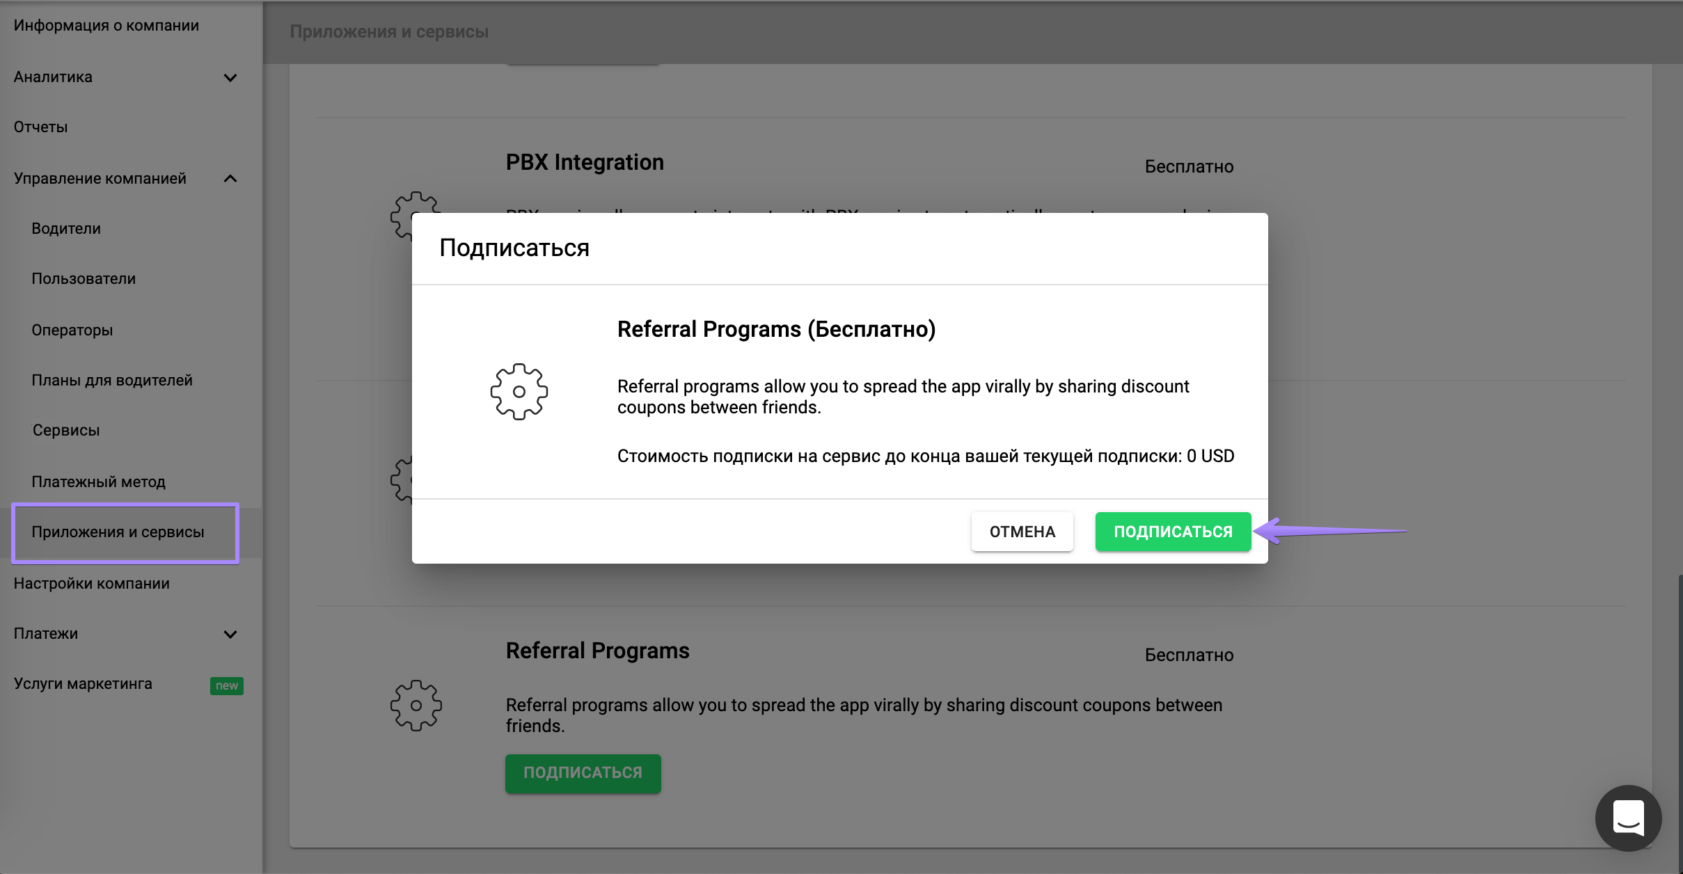The height and width of the screenshot is (874, 1683).
Task: Collapse the Управление компанией section chevron
Action: pos(230,179)
